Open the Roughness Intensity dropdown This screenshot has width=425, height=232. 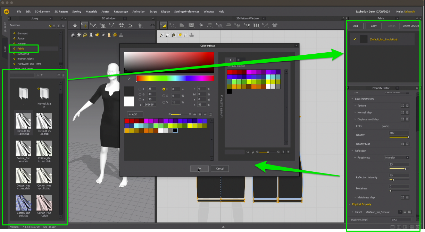pos(397,158)
